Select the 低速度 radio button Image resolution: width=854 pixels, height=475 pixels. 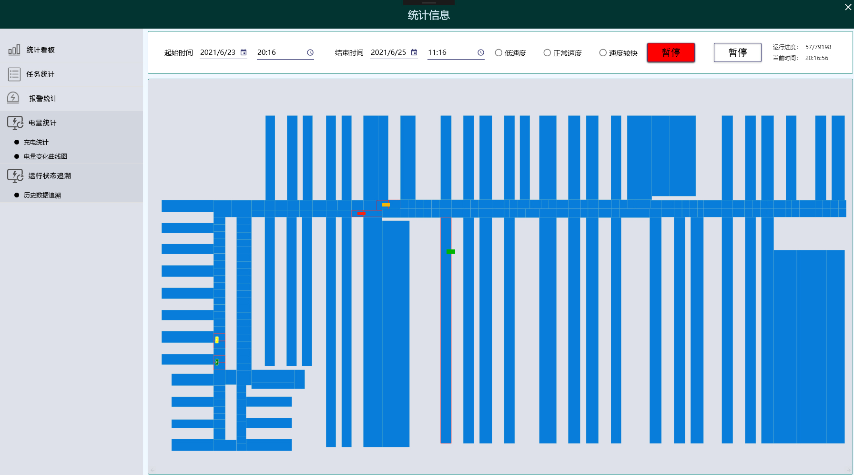[x=498, y=53]
